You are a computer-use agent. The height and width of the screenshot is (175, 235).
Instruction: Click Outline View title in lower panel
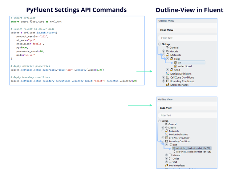(x=165, y=99)
